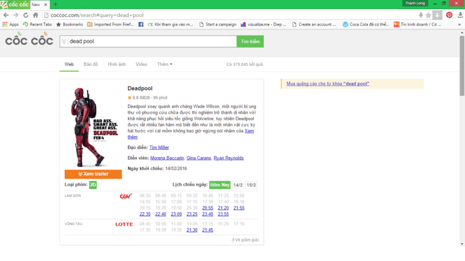Viewport: 465px width, 261px height.
Task: Click the browser back arrow
Action: click(6, 15)
